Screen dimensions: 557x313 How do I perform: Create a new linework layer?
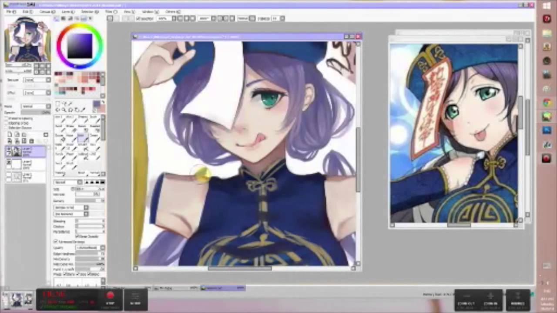pos(17,135)
